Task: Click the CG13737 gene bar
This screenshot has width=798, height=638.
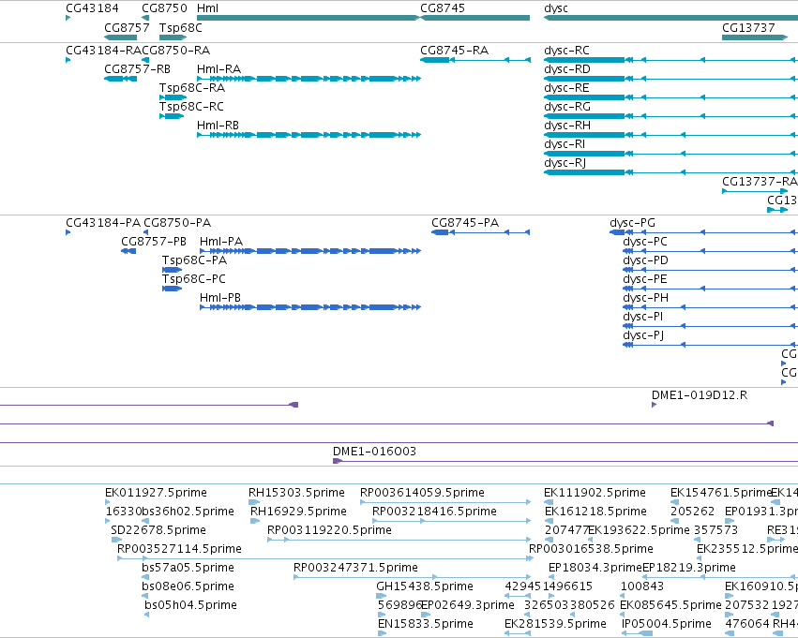Action: [x=755, y=37]
